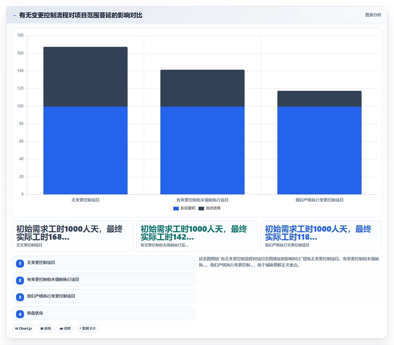Open the card showing 实际工时168...
This screenshot has width=394, height=345.
(x=73, y=236)
